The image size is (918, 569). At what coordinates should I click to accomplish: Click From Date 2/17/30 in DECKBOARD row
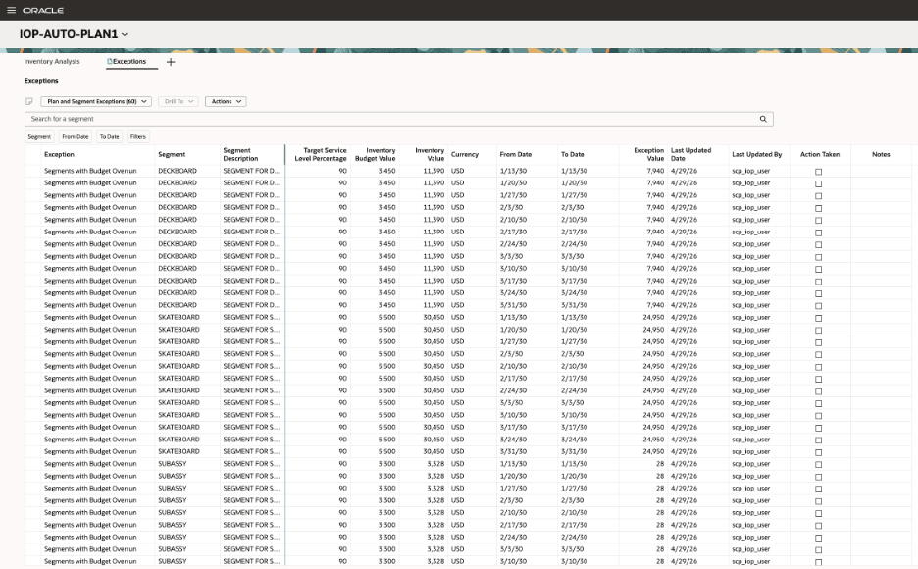[x=513, y=232]
